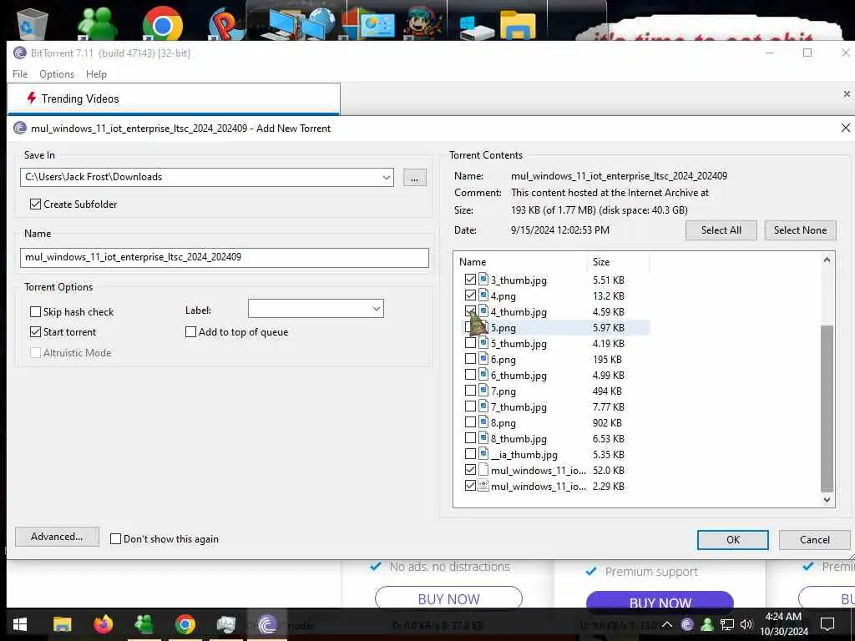Open the Advanced settings button
855x641 pixels.
pos(58,537)
